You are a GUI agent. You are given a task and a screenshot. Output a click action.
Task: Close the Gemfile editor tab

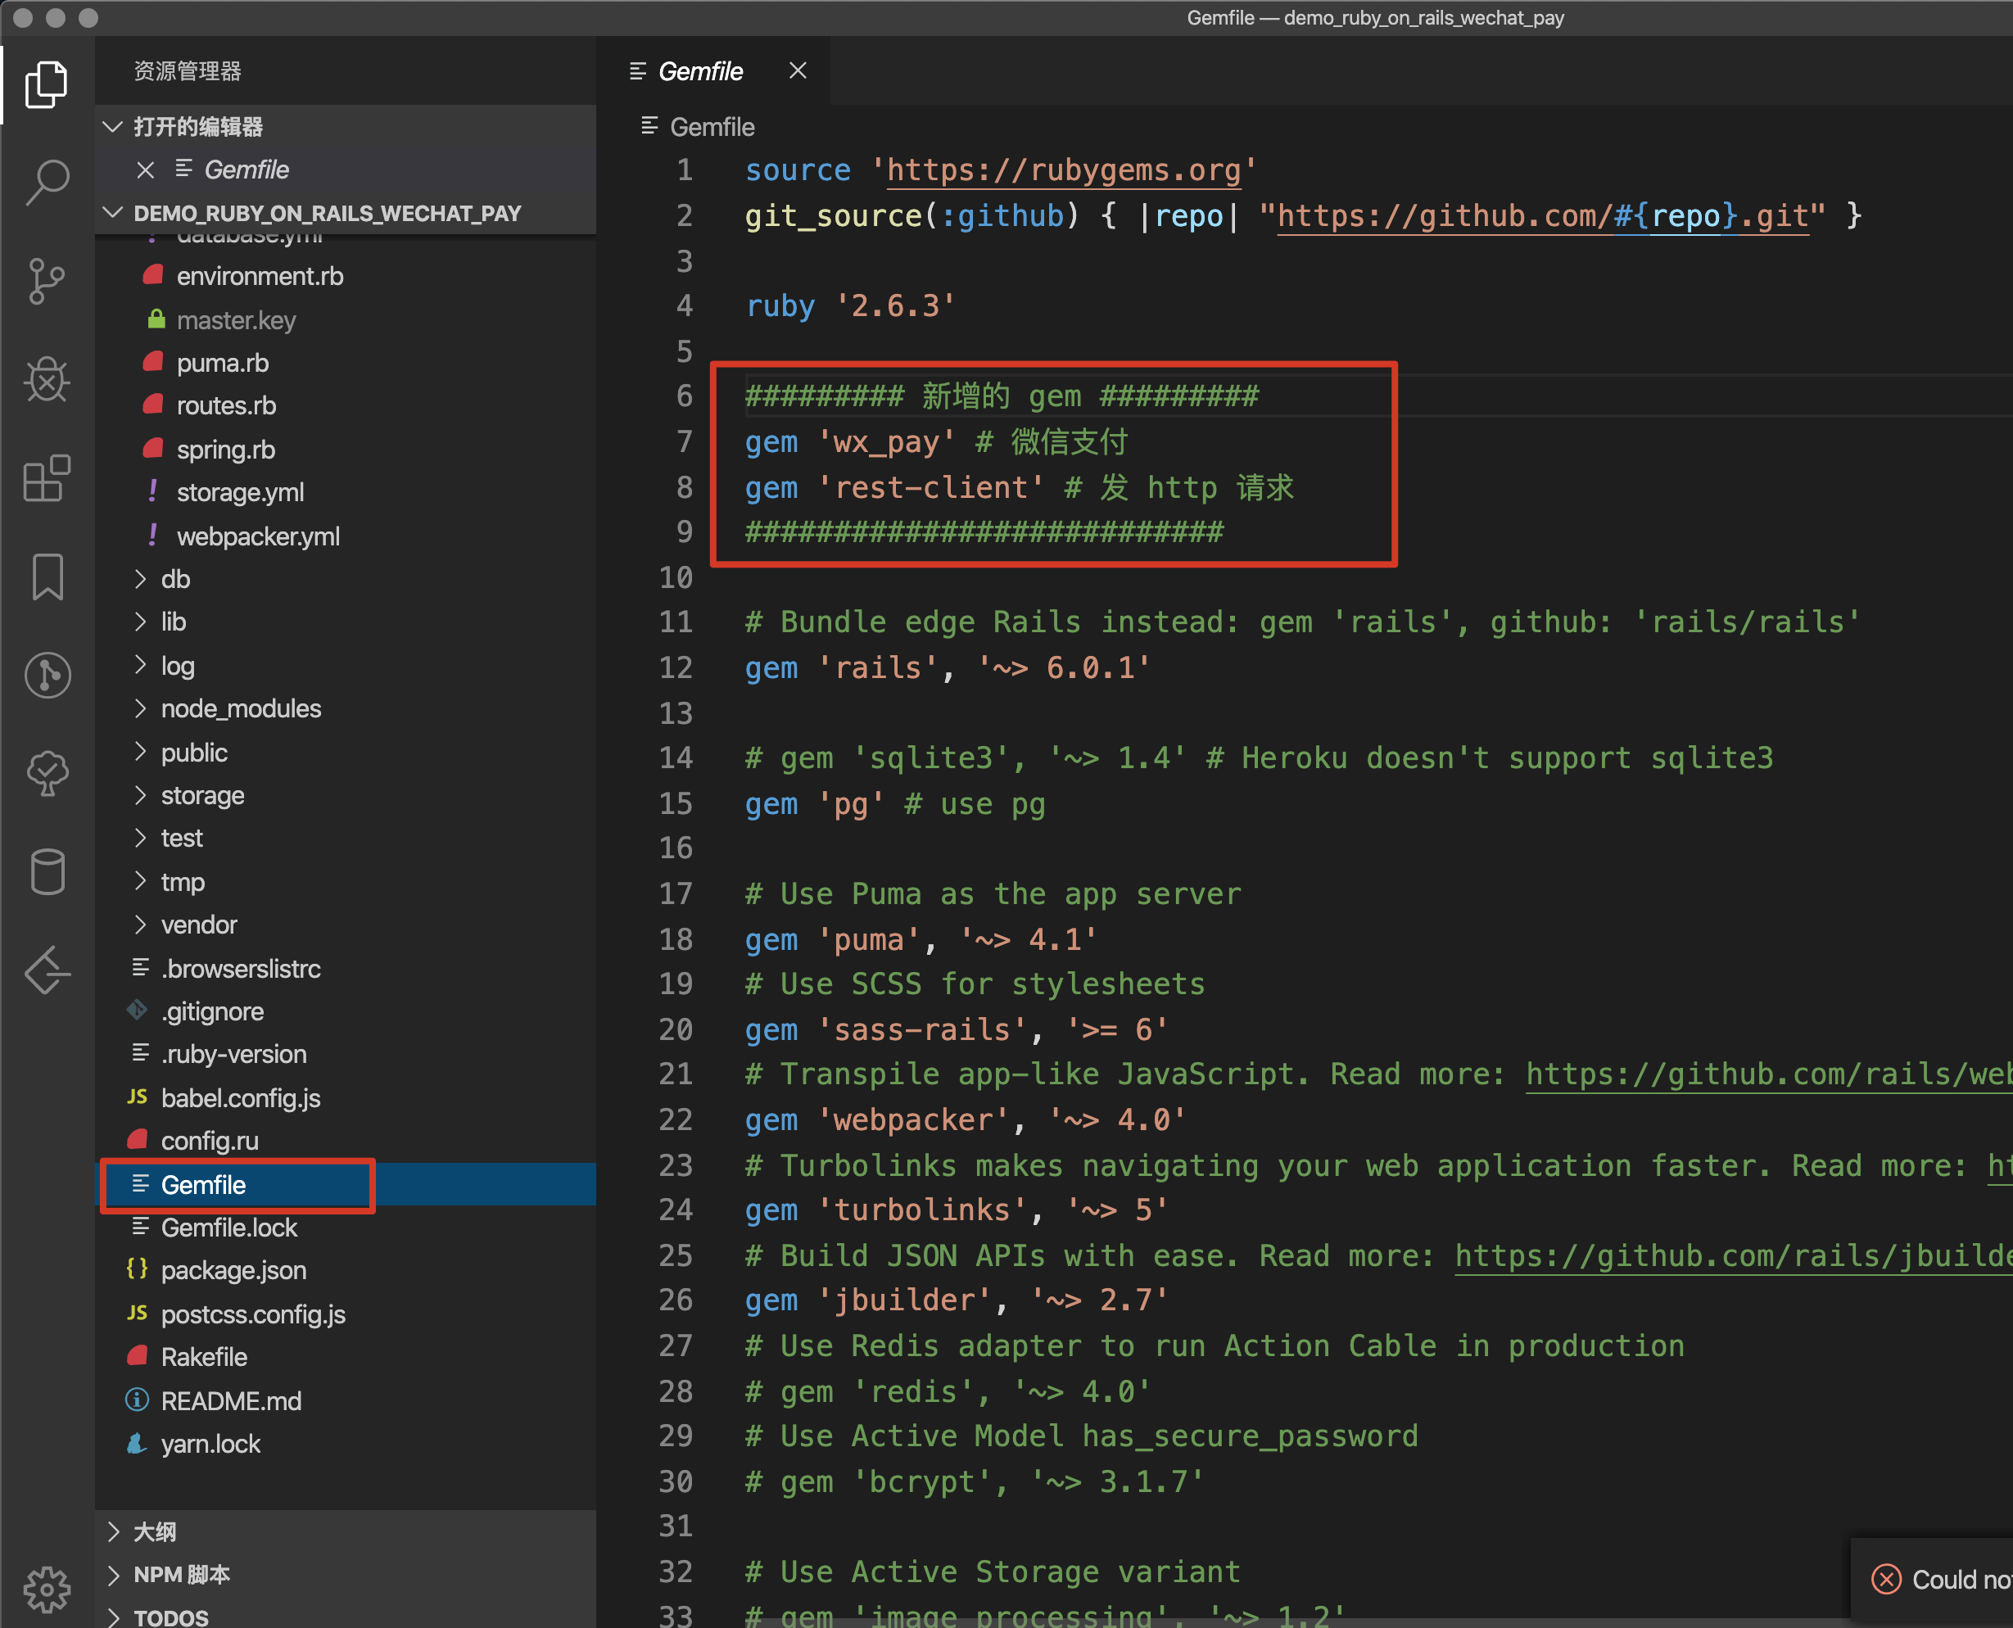click(x=798, y=71)
